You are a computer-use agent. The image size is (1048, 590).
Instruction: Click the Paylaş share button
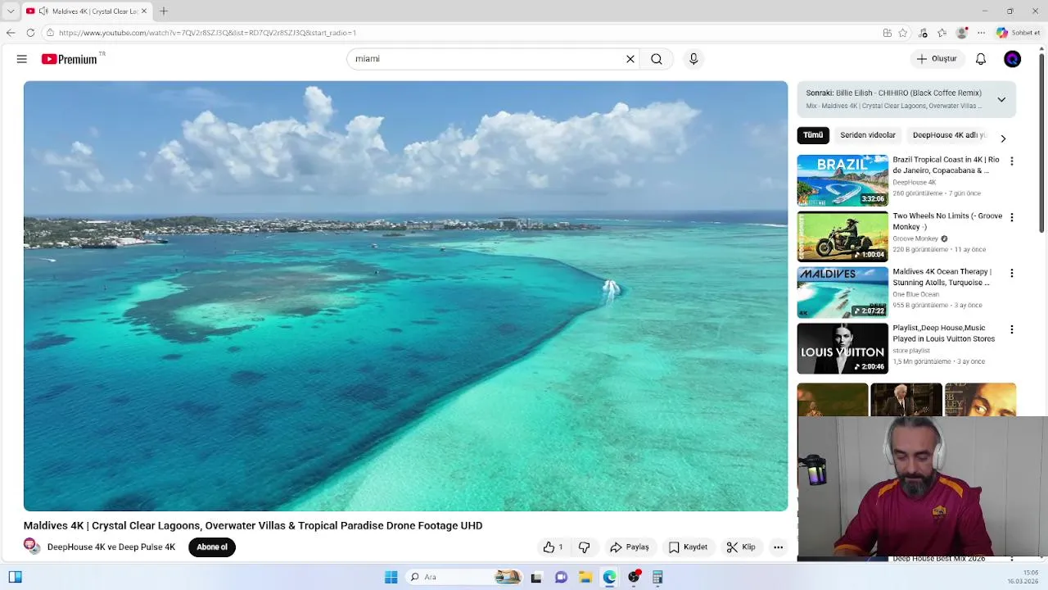[630, 547]
